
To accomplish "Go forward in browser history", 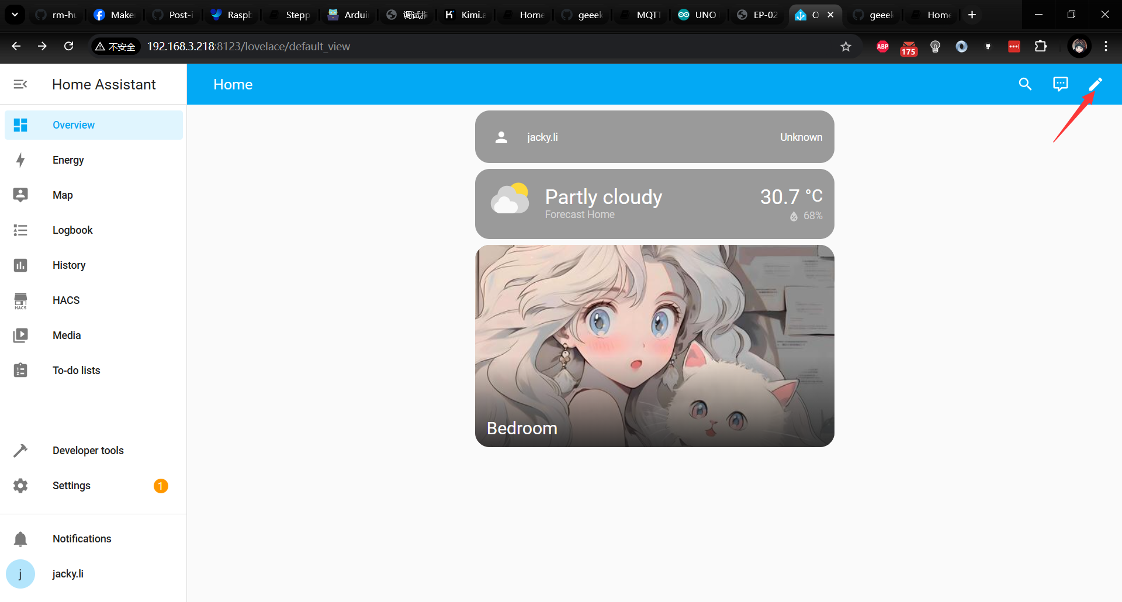I will (42, 46).
